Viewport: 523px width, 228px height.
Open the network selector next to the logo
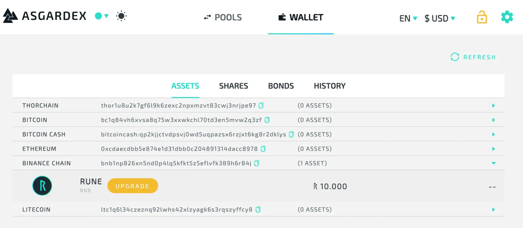tap(101, 16)
